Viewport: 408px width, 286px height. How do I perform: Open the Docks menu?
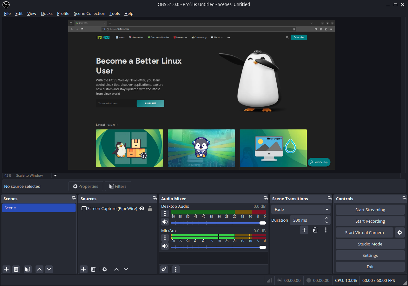(x=47, y=13)
